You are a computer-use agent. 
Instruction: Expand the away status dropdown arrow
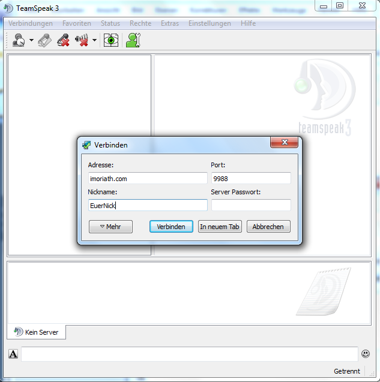click(x=31, y=41)
